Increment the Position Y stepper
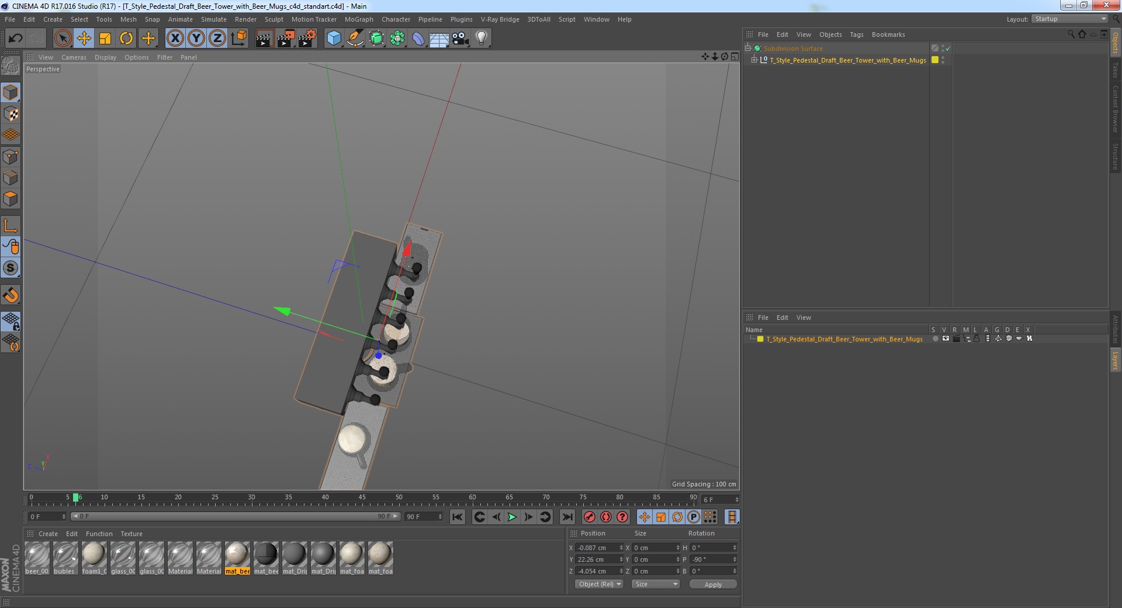The height and width of the screenshot is (608, 1122). coord(621,558)
